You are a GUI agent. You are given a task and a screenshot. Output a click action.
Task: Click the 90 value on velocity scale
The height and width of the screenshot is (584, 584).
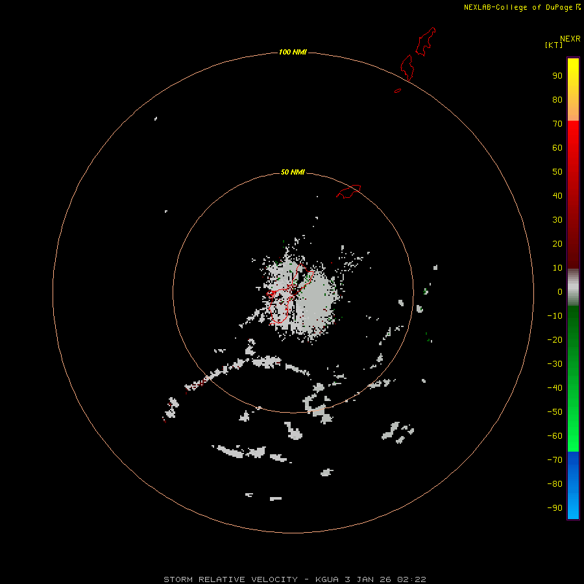click(x=557, y=76)
